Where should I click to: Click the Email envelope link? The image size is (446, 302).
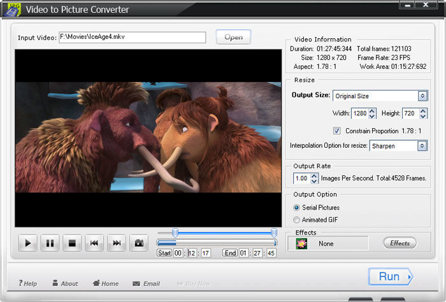tap(146, 284)
